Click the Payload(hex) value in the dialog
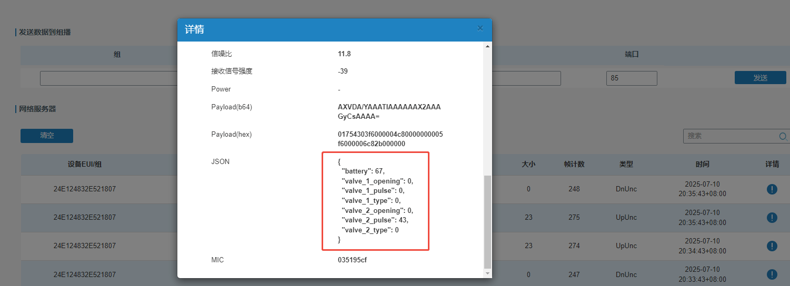 point(390,139)
